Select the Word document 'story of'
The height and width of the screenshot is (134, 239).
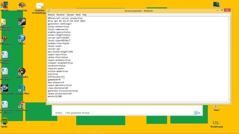click(4, 57)
